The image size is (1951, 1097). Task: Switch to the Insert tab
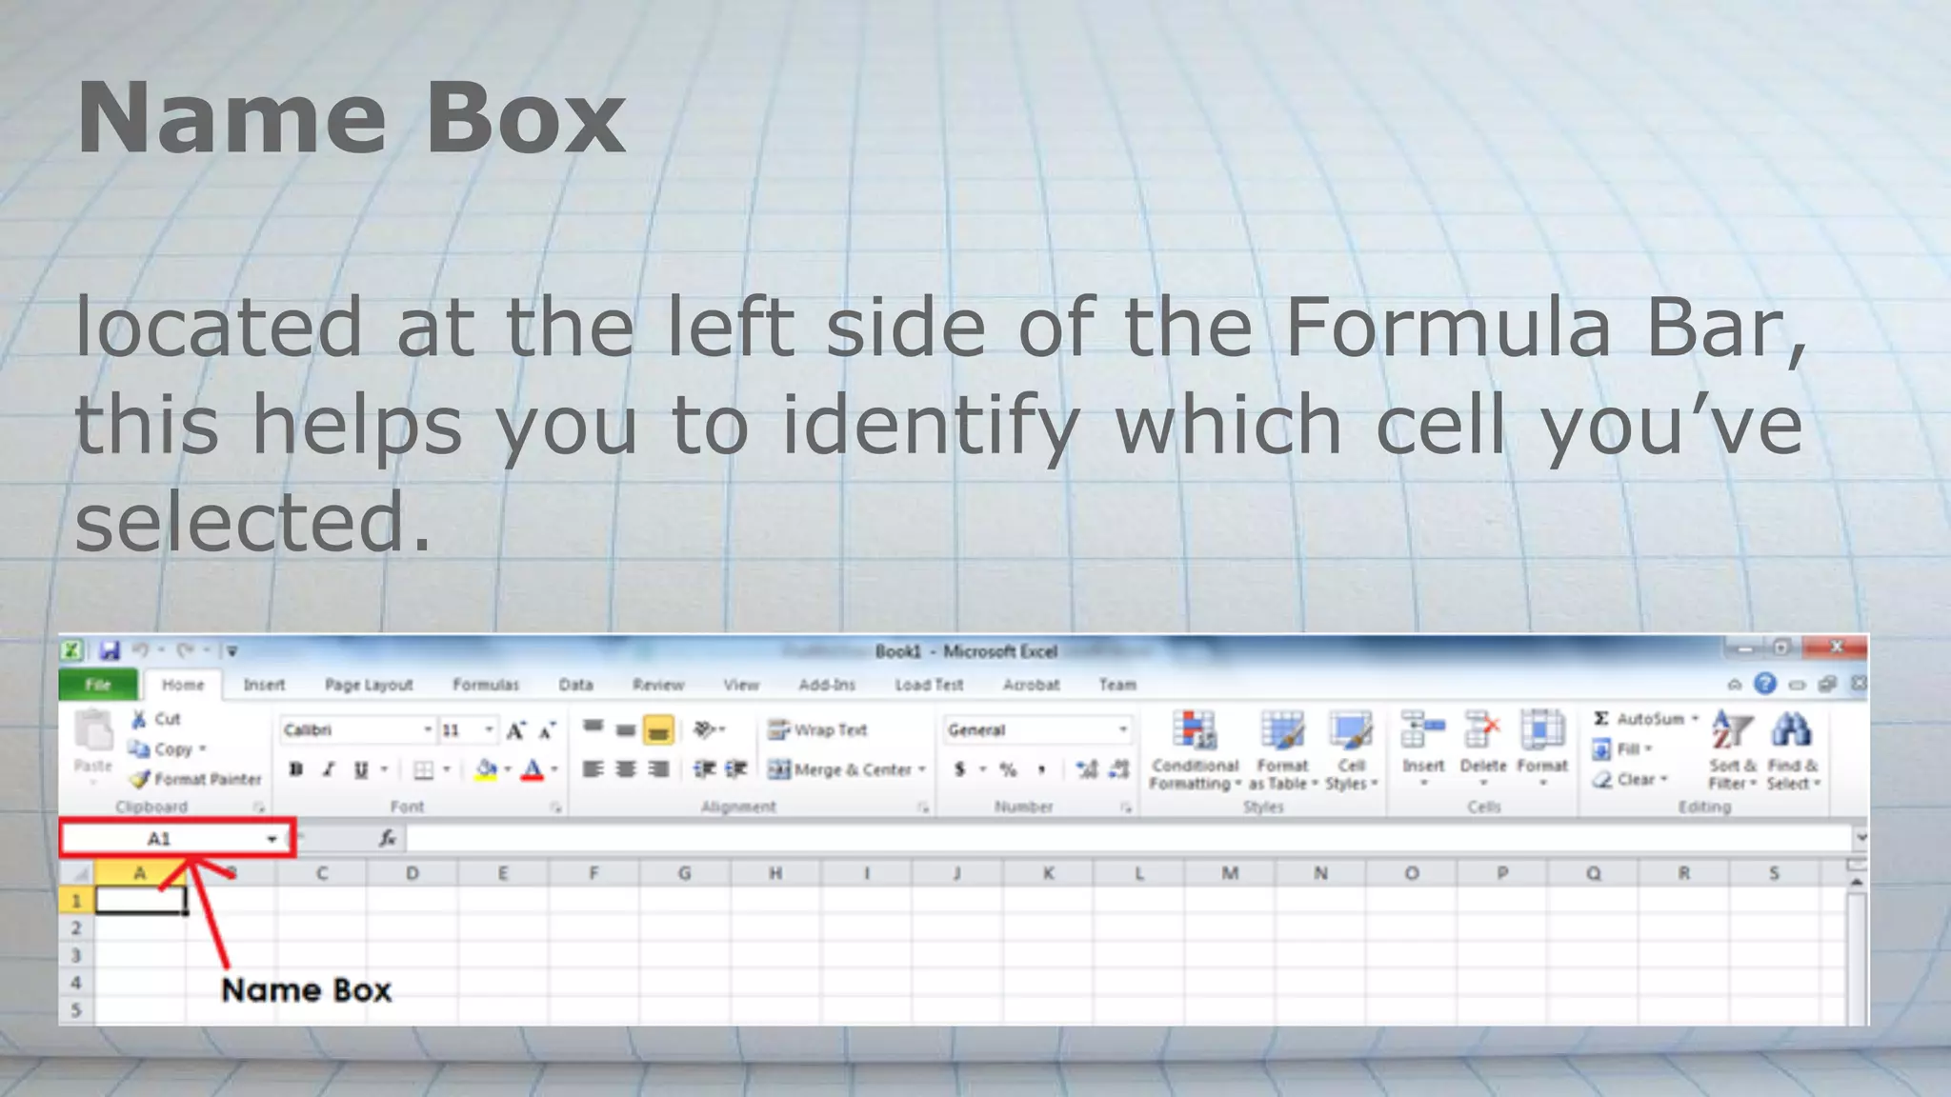[264, 685]
